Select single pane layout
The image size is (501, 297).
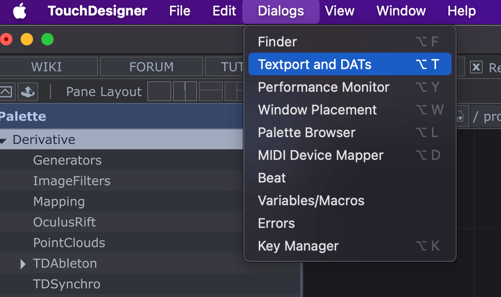pos(159,91)
